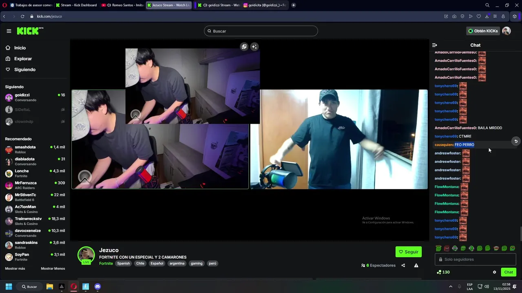Click the Solo seguidores chat input
This screenshot has width=522, height=293.
click(x=476, y=259)
